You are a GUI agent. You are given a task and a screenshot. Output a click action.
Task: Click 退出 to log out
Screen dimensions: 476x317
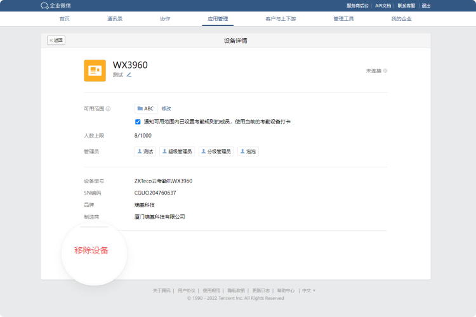[x=426, y=6]
